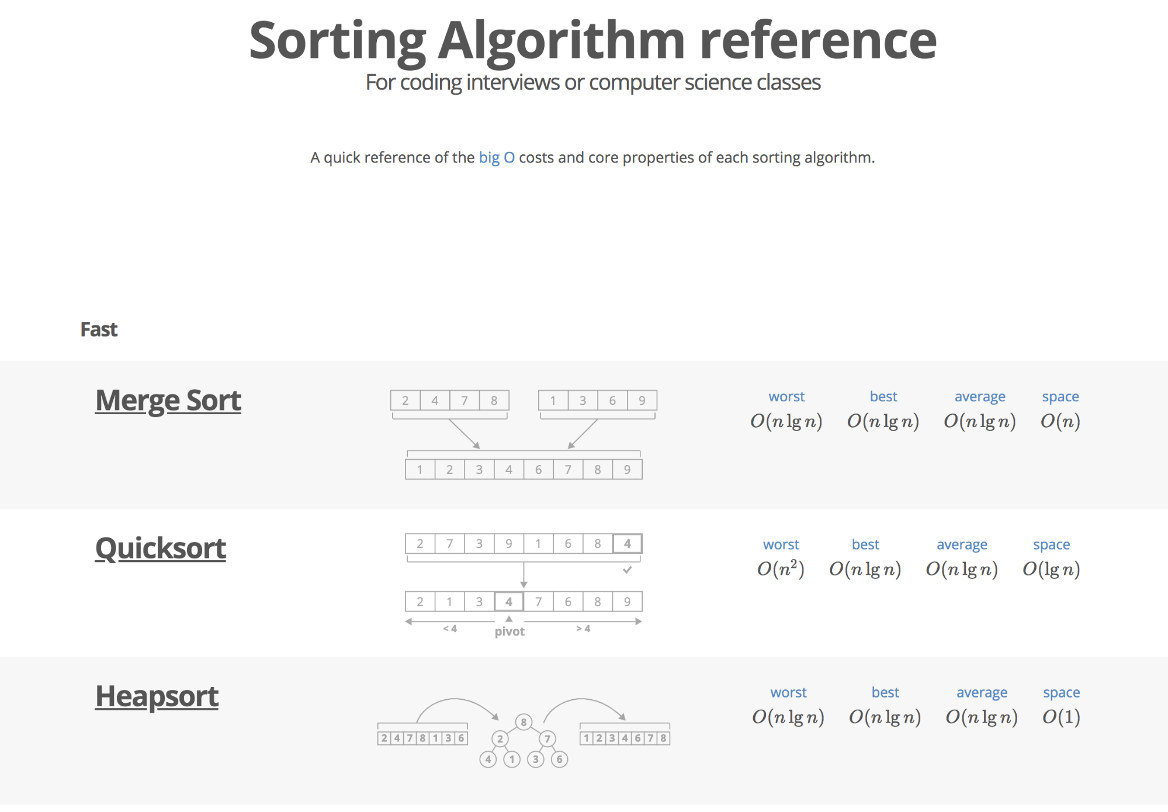Click "average" label in Quicksort row
Viewport: 1168px width, 812px height.
[961, 544]
